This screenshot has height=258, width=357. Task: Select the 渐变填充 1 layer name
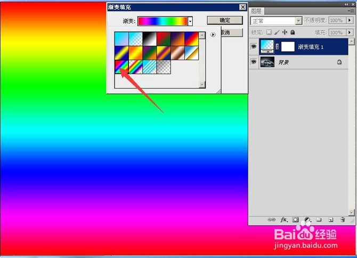coord(311,47)
